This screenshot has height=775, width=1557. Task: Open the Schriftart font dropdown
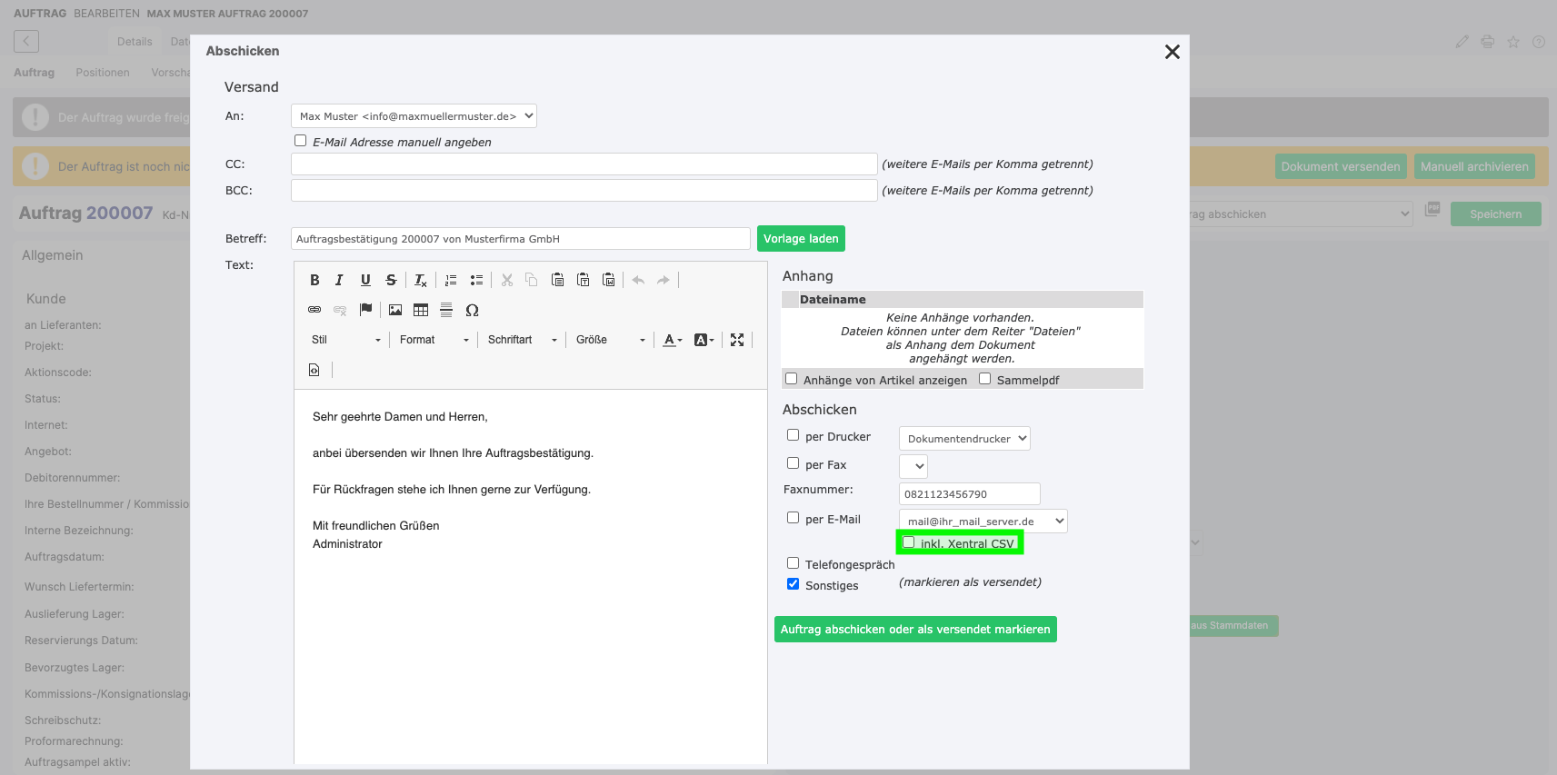[x=523, y=340]
